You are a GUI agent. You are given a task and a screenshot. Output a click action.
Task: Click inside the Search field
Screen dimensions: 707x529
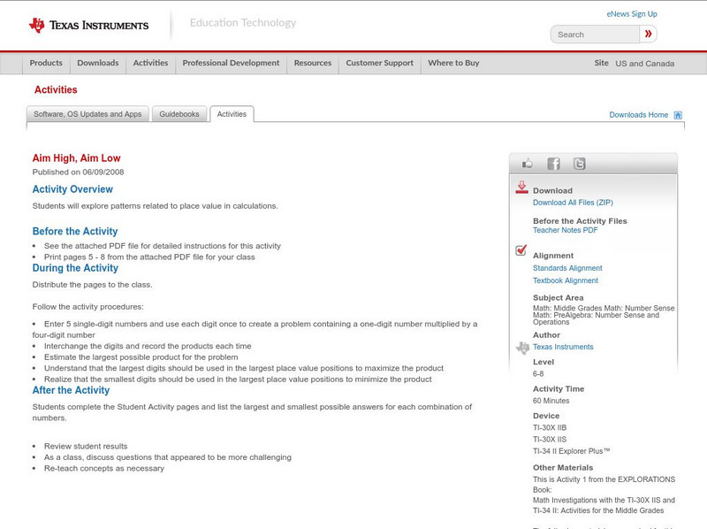click(592, 34)
